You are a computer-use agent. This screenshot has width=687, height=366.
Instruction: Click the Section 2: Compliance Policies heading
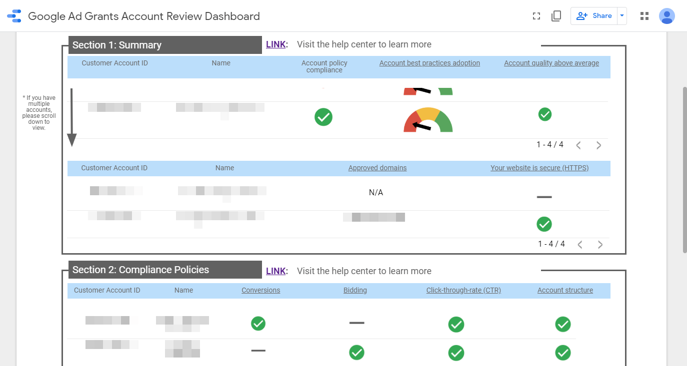click(x=140, y=270)
